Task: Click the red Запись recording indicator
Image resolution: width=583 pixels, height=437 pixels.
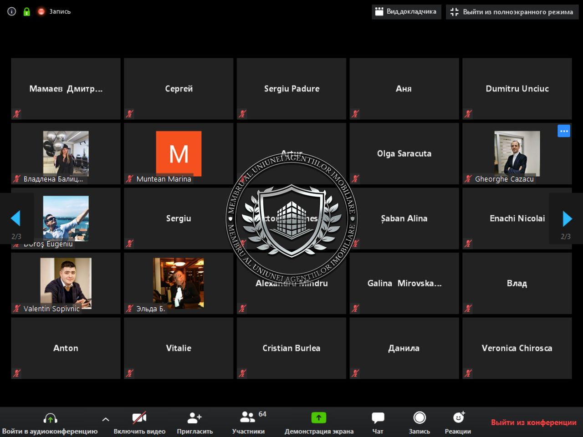Action: (55, 11)
